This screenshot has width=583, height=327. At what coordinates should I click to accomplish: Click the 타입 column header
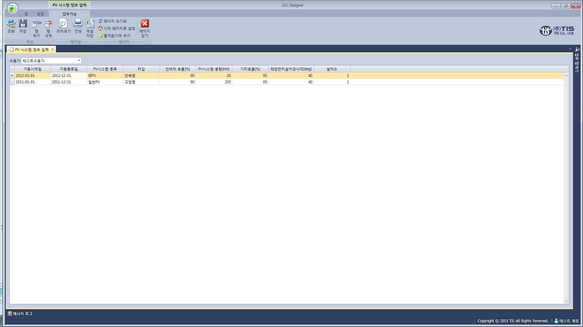tap(141, 69)
